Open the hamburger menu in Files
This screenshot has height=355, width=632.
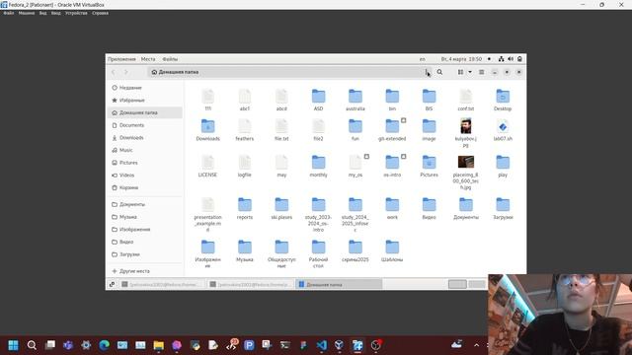(x=481, y=72)
